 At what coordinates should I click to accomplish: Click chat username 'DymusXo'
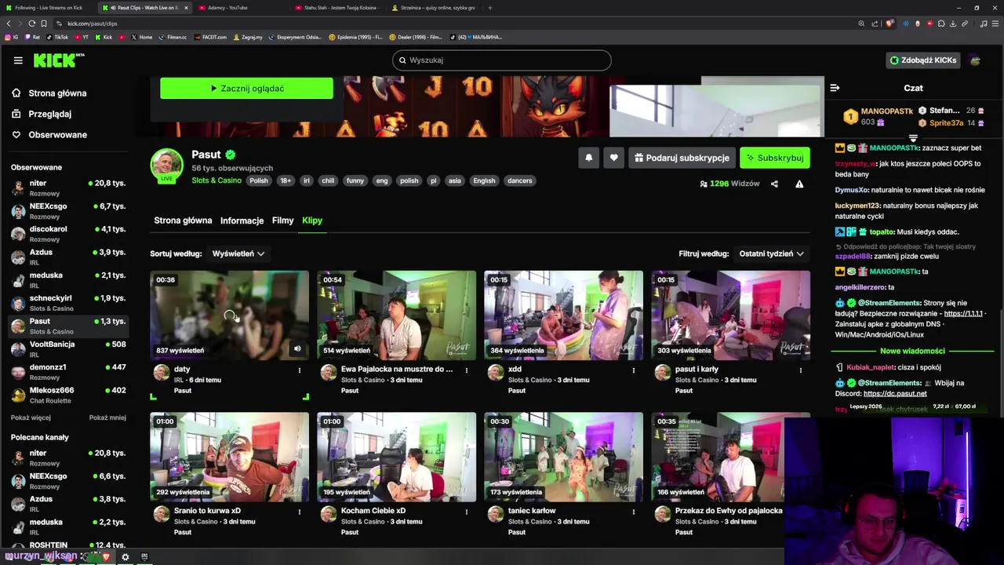(852, 190)
